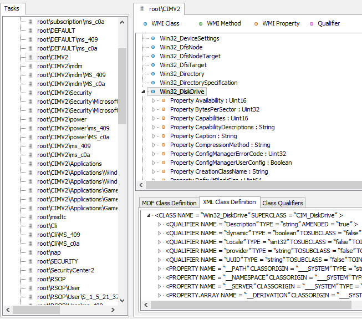Click the namespace tree vertical scrollbar
This screenshot has height=319, width=362.
coord(123,83)
